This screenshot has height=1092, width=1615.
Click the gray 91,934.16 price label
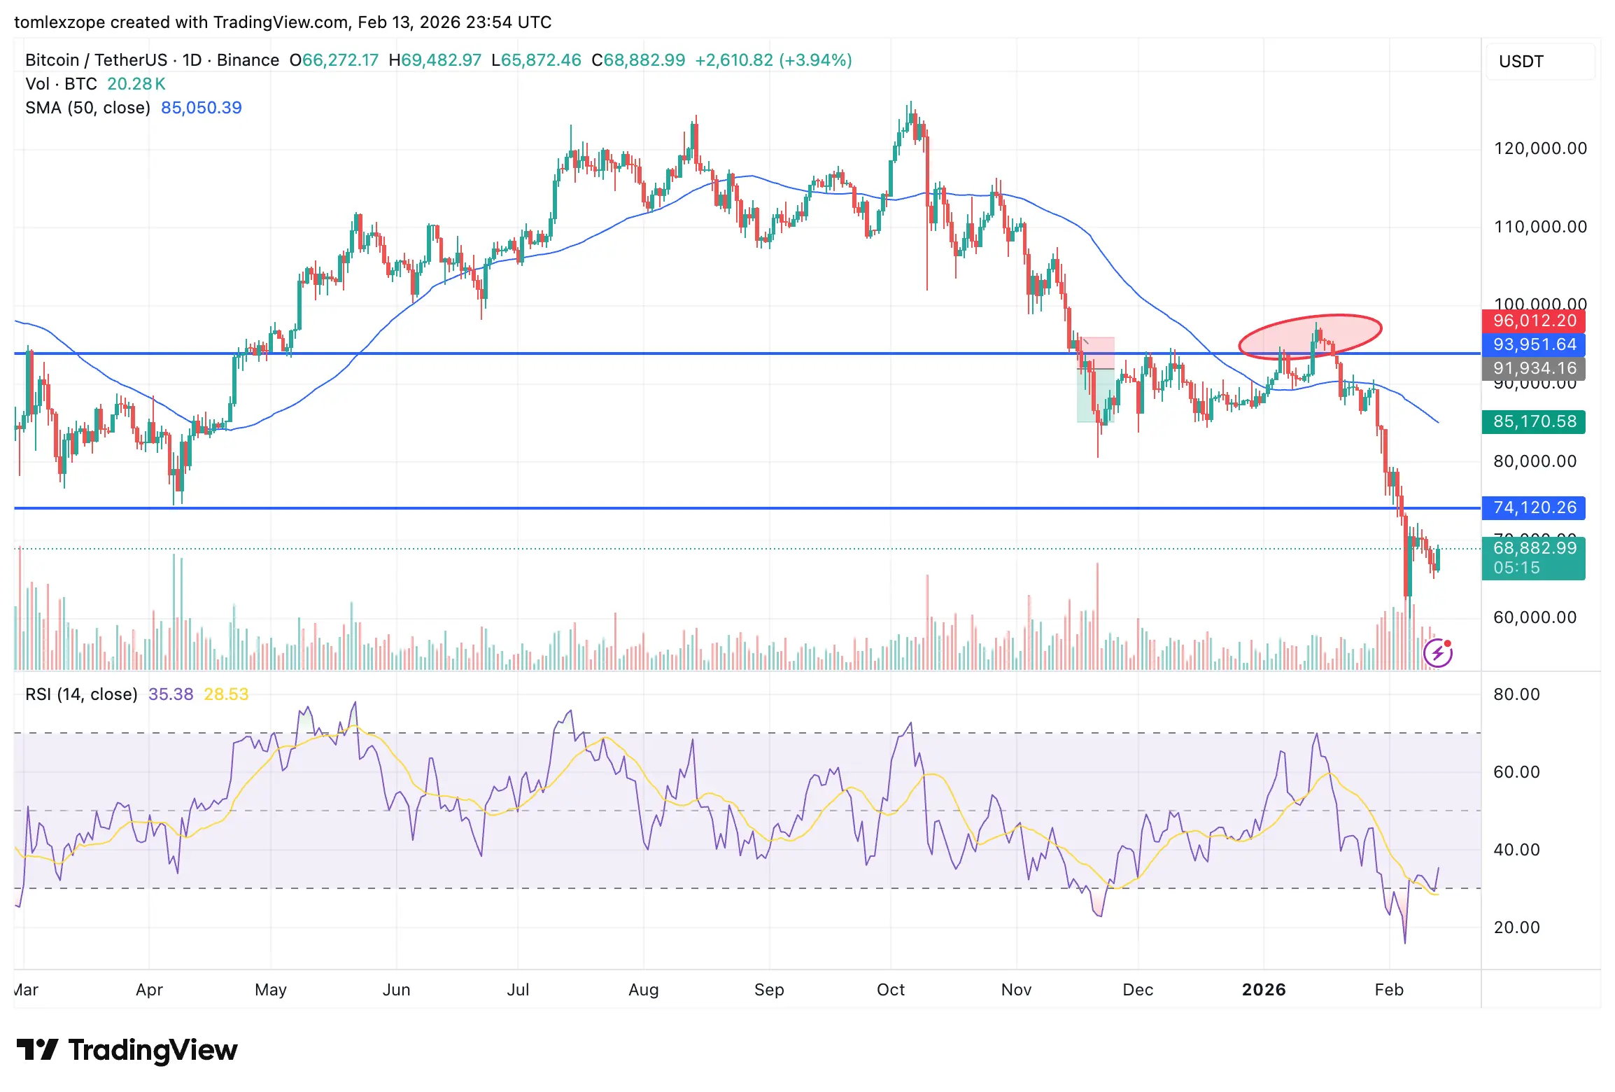pyautogui.click(x=1533, y=368)
